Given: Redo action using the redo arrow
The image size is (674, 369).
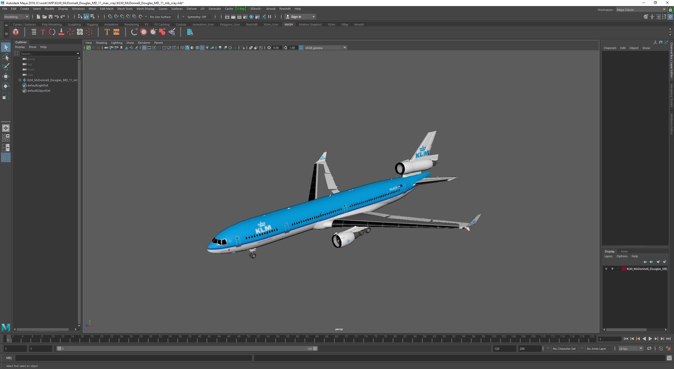Looking at the screenshot, I should coord(63,17).
